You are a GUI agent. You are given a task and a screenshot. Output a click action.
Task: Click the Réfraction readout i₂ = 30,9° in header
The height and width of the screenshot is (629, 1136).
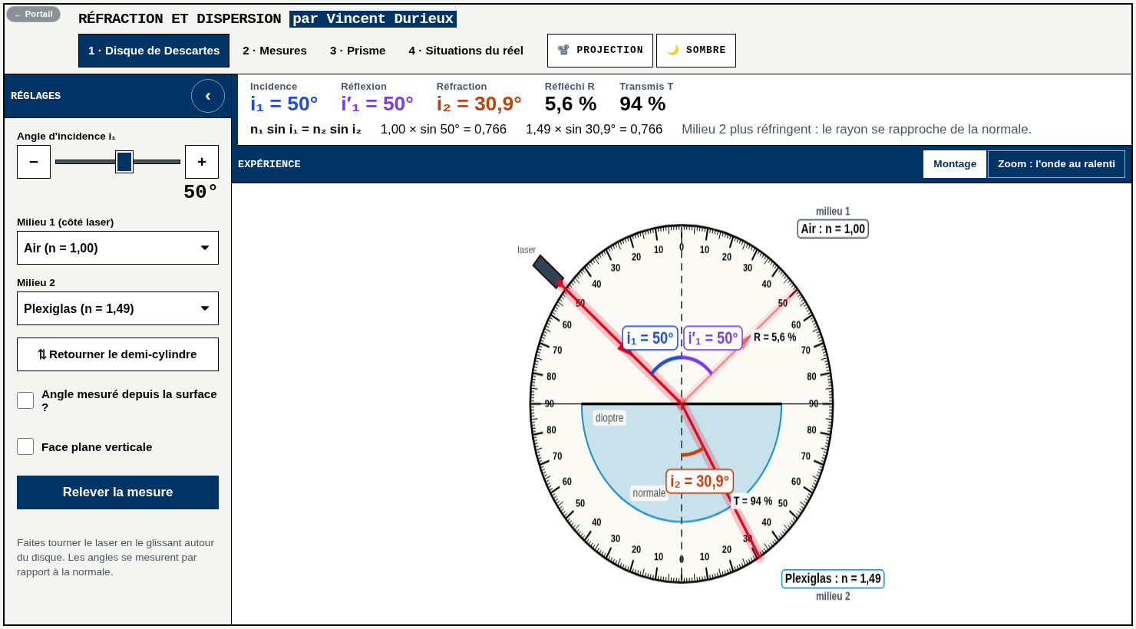coord(479,104)
